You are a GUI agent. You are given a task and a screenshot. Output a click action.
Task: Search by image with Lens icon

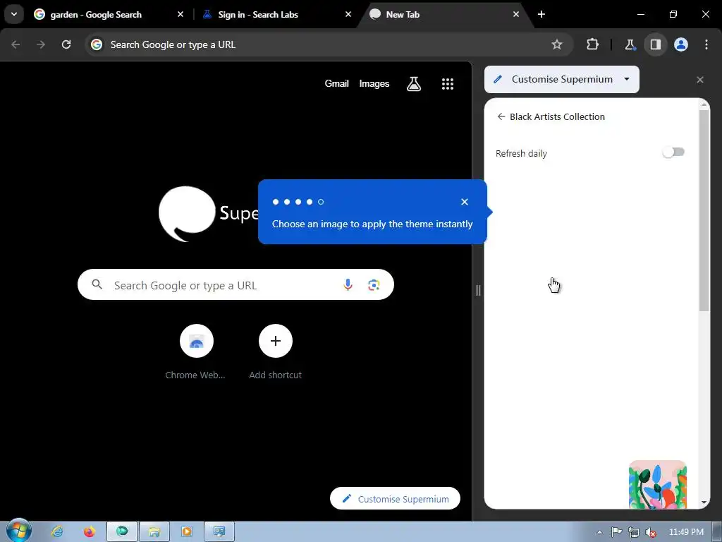click(374, 285)
